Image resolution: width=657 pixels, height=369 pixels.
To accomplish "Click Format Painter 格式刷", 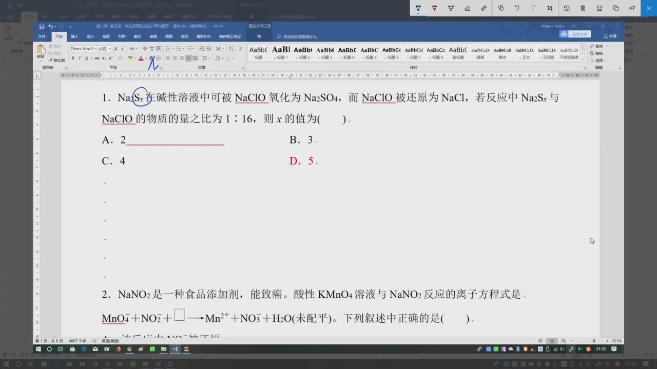I will point(56,60).
